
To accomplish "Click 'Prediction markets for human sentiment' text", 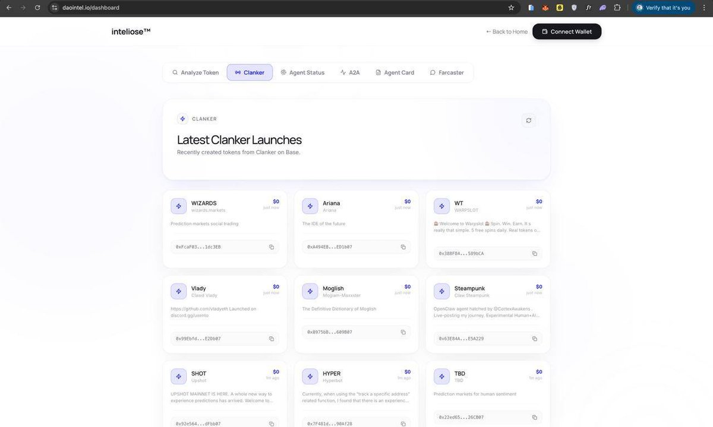I will coord(475,394).
